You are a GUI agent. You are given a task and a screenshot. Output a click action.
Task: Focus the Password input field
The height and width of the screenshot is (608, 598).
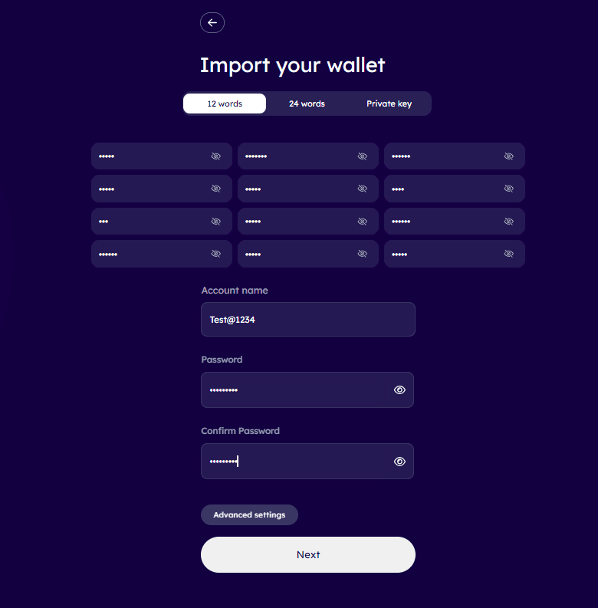[x=295, y=390]
